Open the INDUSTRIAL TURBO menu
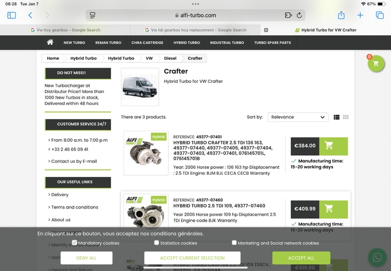Viewport: 391px width, 271px height. click(227, 43)
